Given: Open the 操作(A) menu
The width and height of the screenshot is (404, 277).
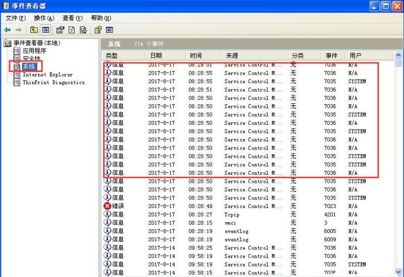Looking at the screenshot, I should [43, 18].
